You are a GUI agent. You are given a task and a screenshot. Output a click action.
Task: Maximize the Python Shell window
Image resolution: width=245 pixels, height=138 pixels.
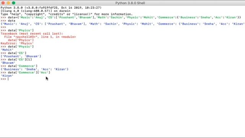tap(14, 3)
